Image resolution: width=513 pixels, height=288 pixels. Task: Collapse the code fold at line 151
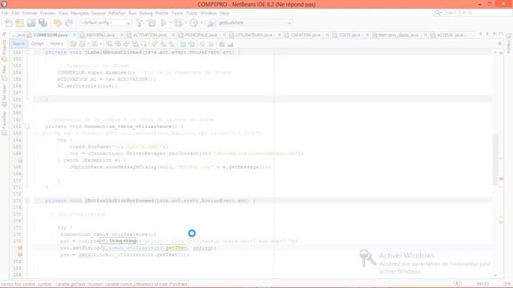(x=27, y=52)
